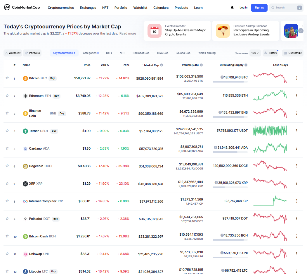Viewport: 307px width, 274px height.
Task: Follow the Read more link
Action: pos(128,33)
